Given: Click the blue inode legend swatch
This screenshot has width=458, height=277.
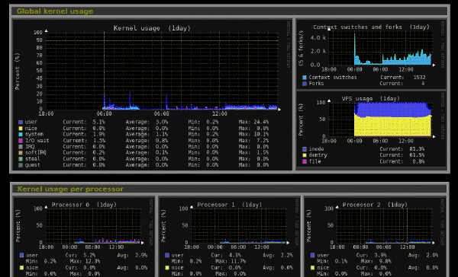Looking at the screenshot, I should point(305,149).
